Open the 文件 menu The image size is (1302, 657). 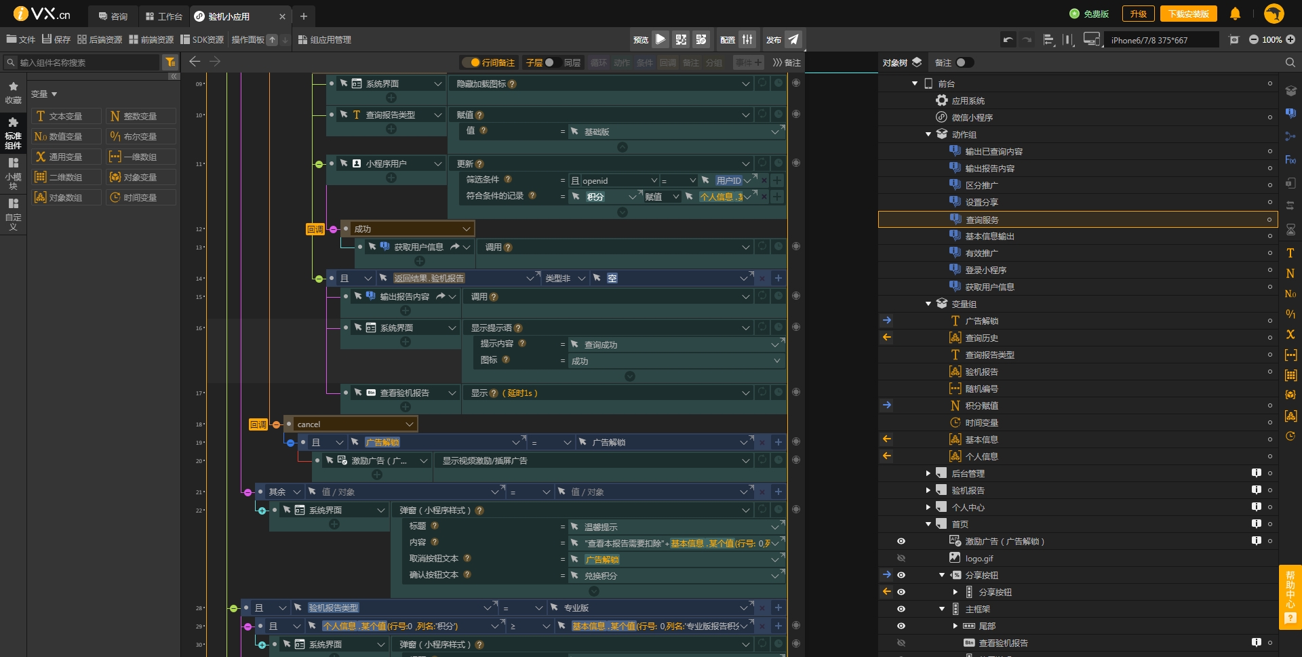[x=21, y=40]
